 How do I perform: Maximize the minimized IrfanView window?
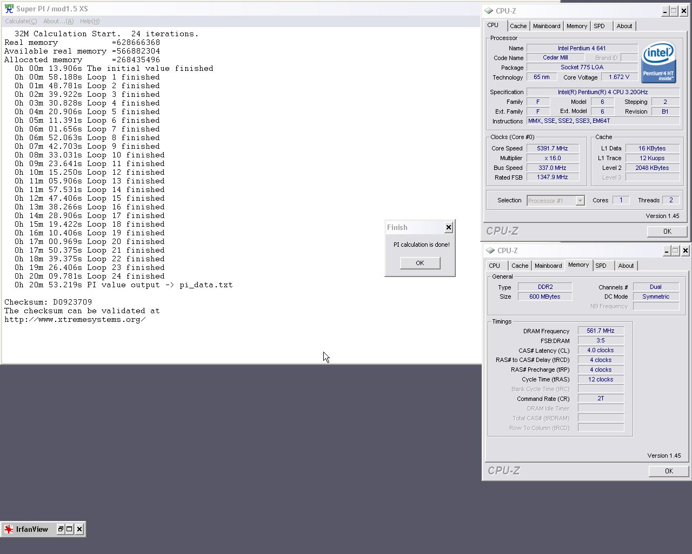[x=69, y=529]
